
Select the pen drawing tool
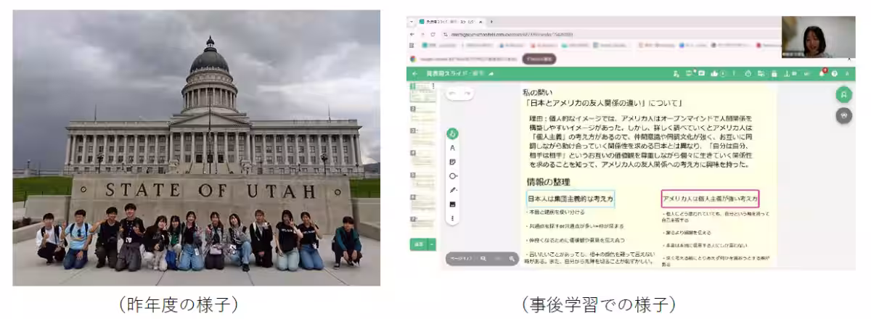(x=453, y=190)
